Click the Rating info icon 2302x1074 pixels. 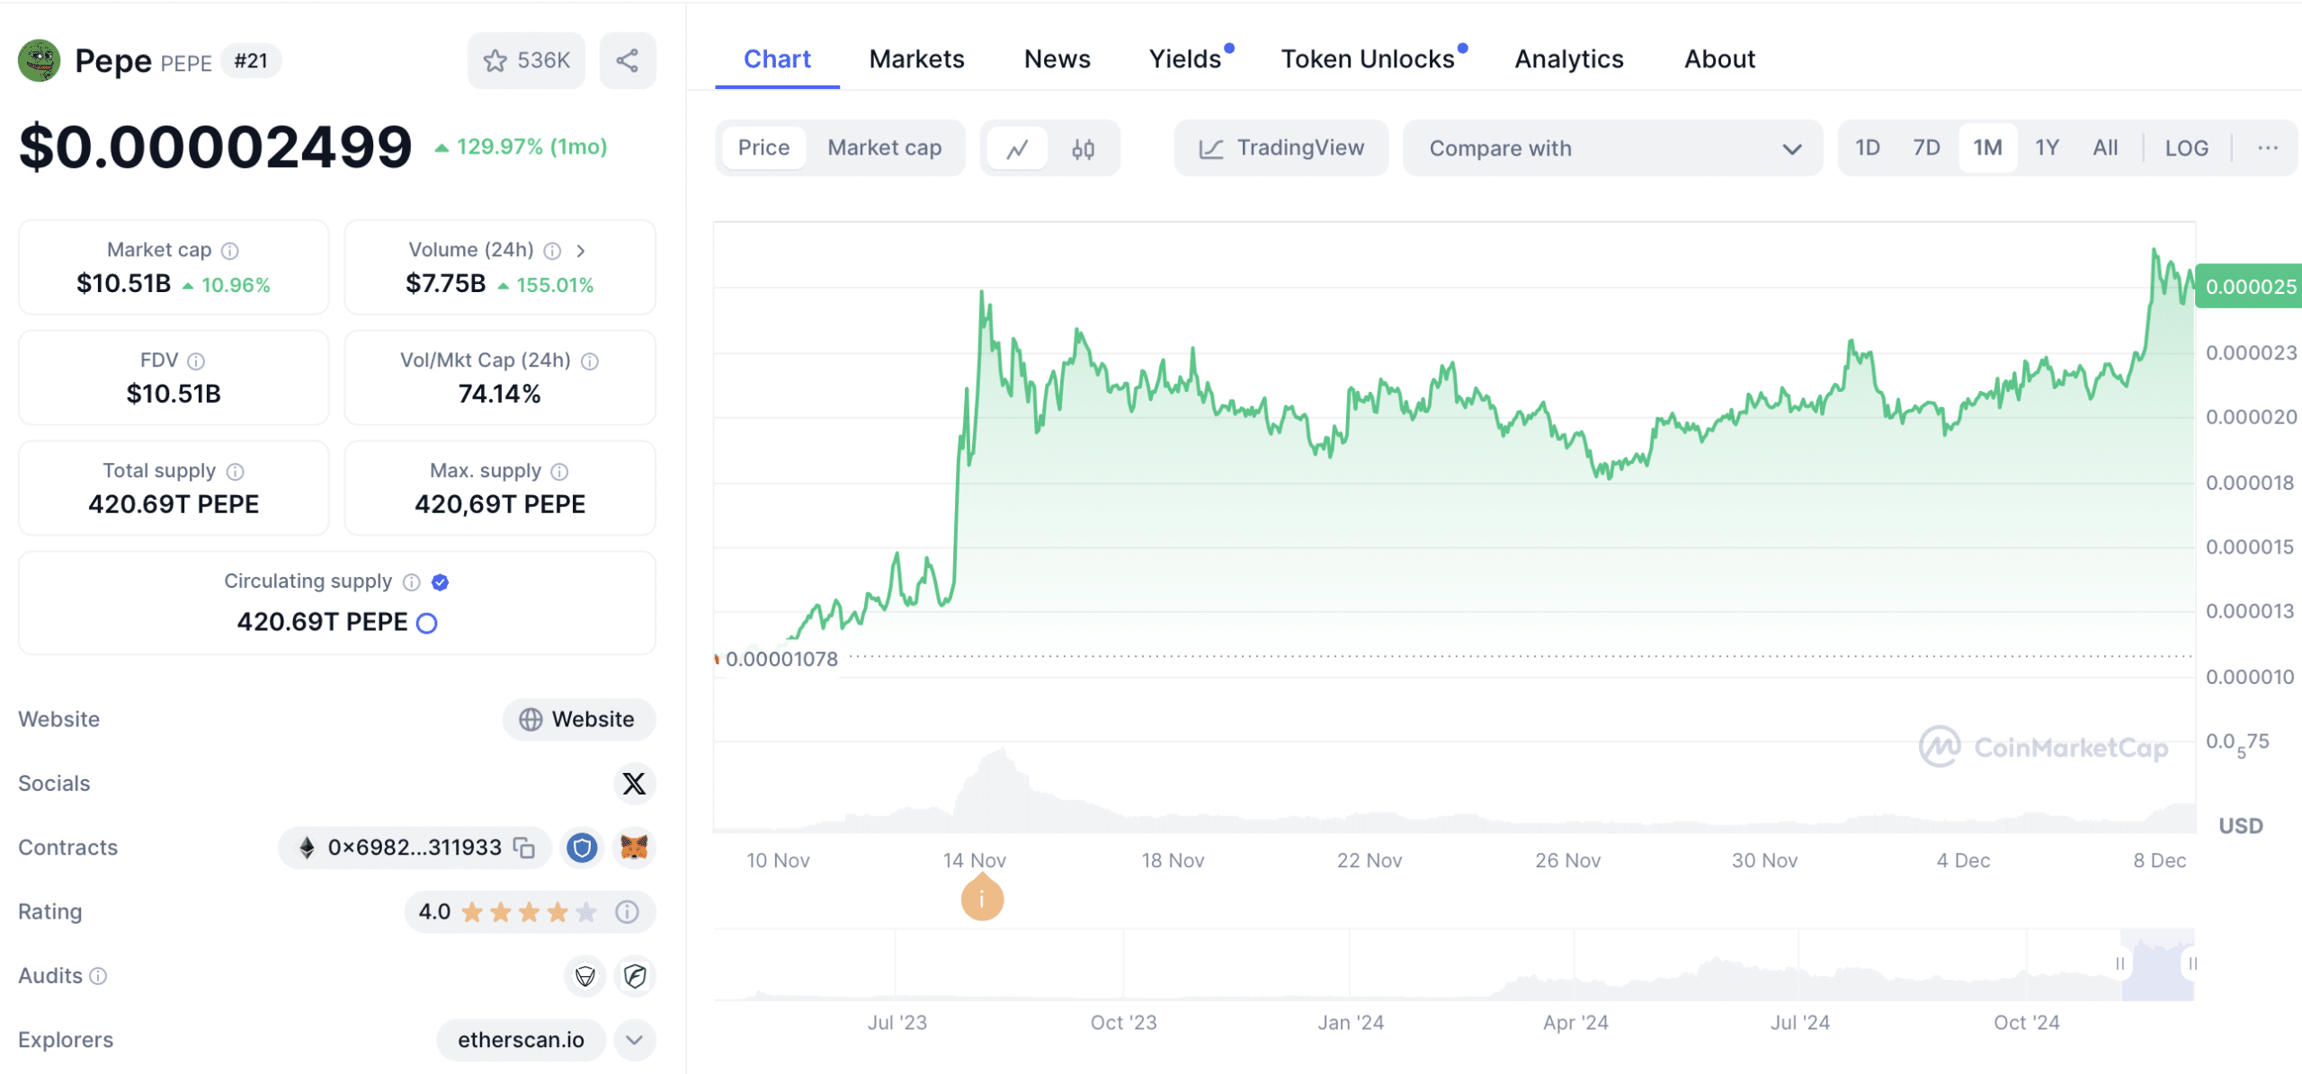point(627,912)
